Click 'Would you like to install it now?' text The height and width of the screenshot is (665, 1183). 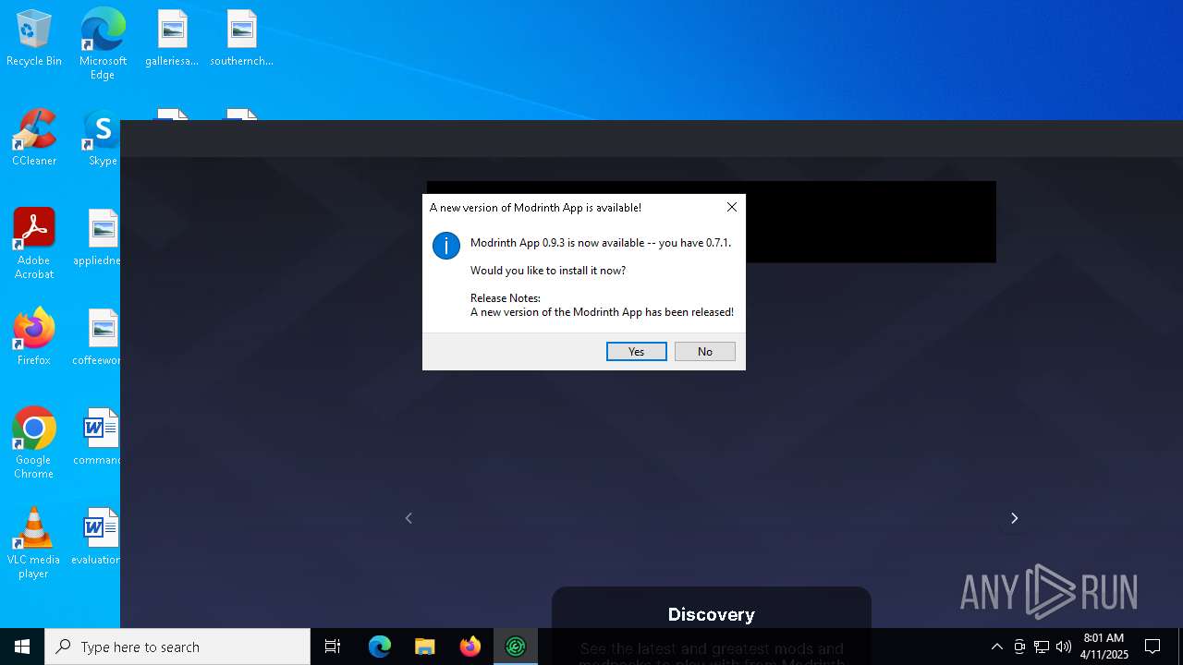tap(548, 271)
